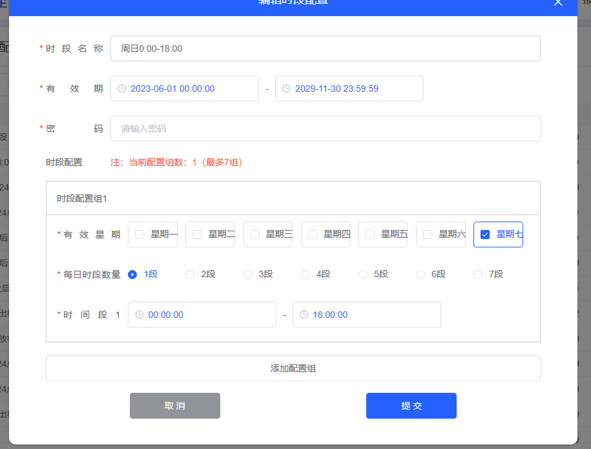Check the 星期一 checkbox
Screen dimensions: 591x449
(140, 235)
